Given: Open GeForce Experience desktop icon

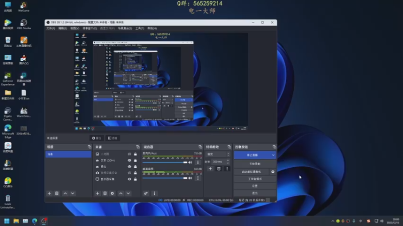Looking at the screenshot, I should click(8, 79).
